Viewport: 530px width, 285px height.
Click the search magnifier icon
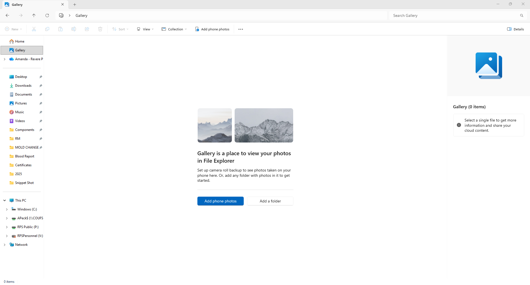[x=521, y=15]
